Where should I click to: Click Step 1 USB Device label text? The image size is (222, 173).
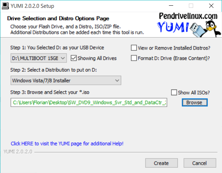tap(57, 47)
